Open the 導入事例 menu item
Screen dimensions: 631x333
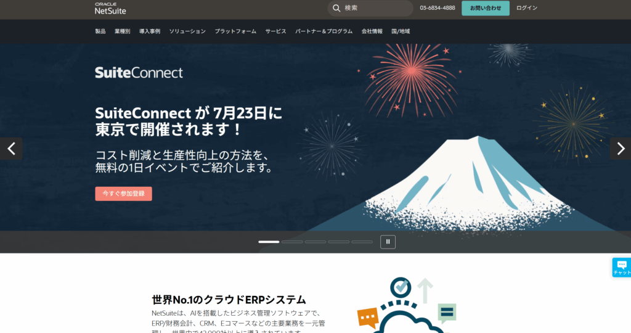[150, 31]
